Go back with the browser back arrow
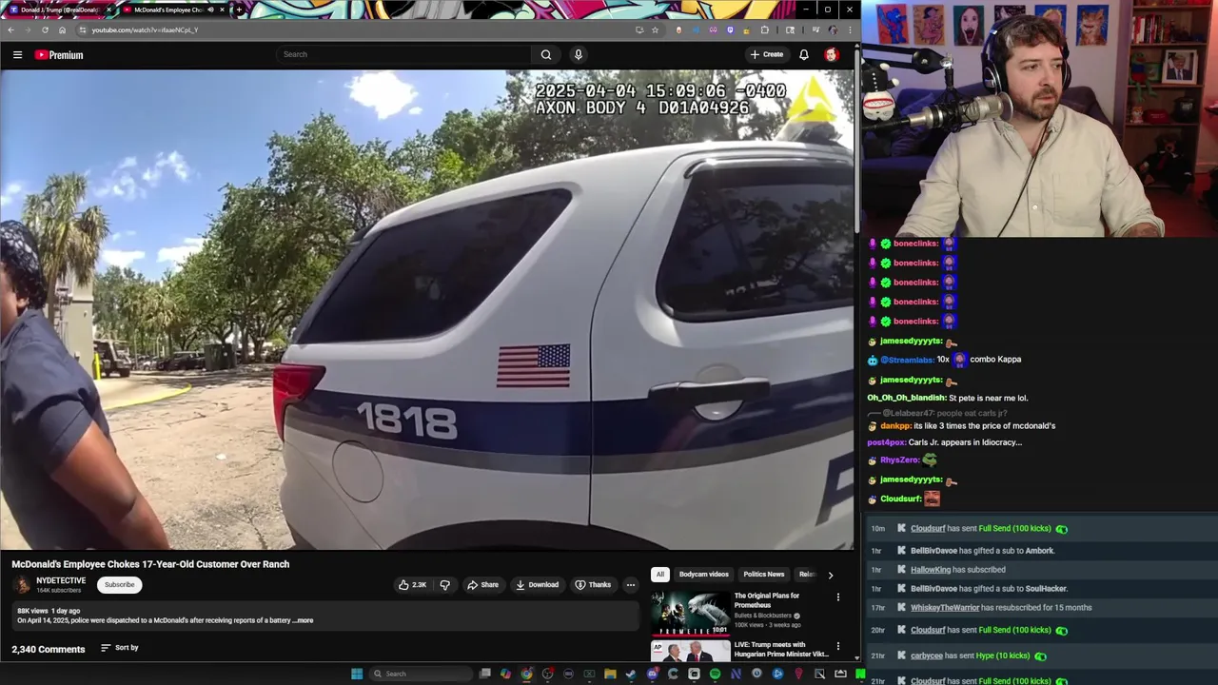 [10, 29]
